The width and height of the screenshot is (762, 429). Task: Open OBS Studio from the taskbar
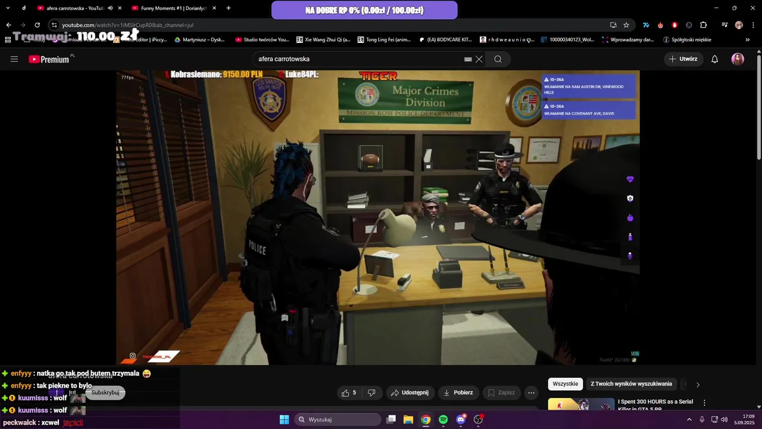click(x=478, y=419)
